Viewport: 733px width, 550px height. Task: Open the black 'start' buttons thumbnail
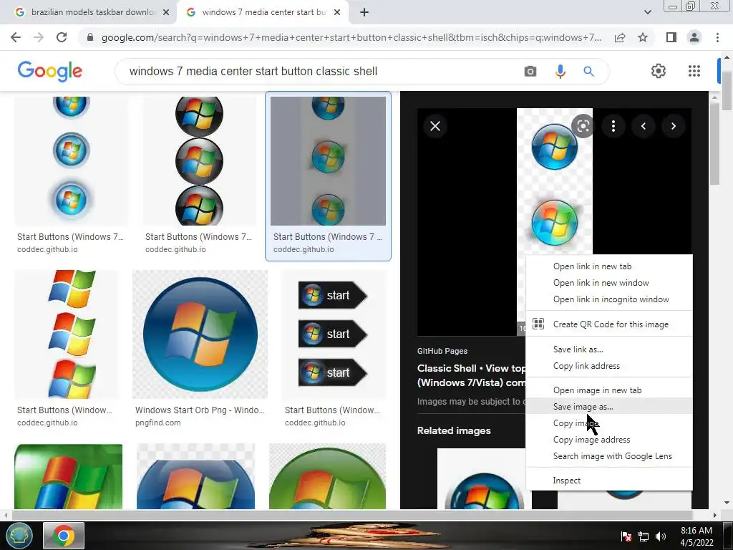click(334, 334)
